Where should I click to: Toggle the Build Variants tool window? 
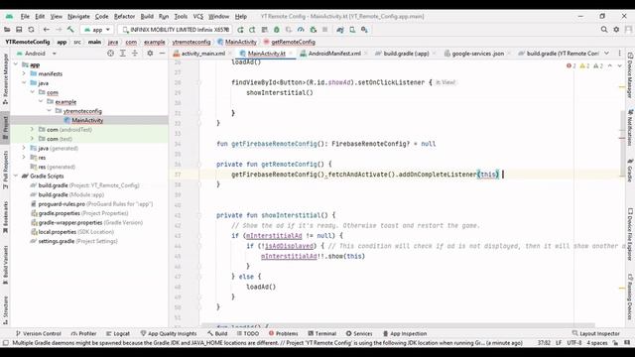coord(5,265)
